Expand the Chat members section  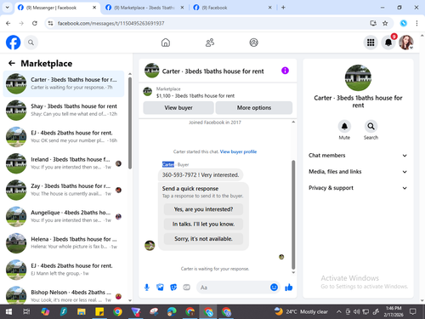coord(358,156)
